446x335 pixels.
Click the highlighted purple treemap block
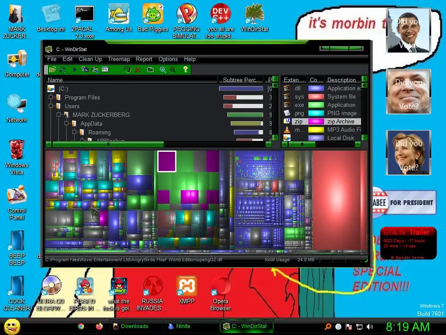tap(167, 161)
